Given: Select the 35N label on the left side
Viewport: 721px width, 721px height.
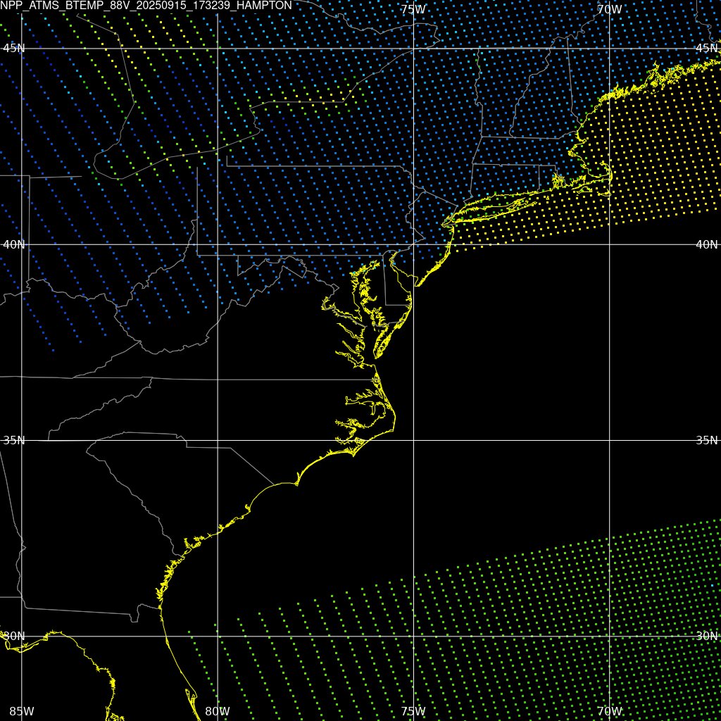Looking at the screenshot, I should (x=14, y=441).
